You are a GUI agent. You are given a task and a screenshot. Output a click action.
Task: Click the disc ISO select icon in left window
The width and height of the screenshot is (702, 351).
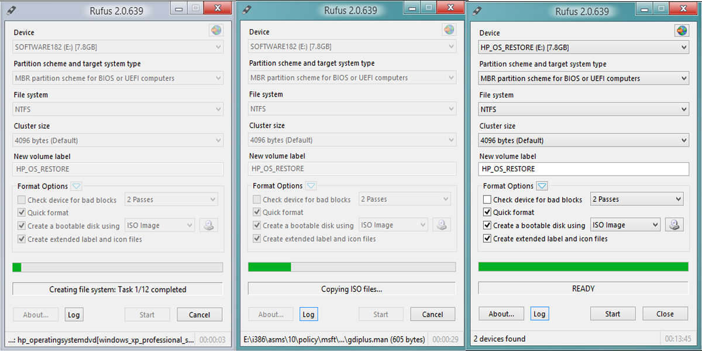tap(208, 225)
